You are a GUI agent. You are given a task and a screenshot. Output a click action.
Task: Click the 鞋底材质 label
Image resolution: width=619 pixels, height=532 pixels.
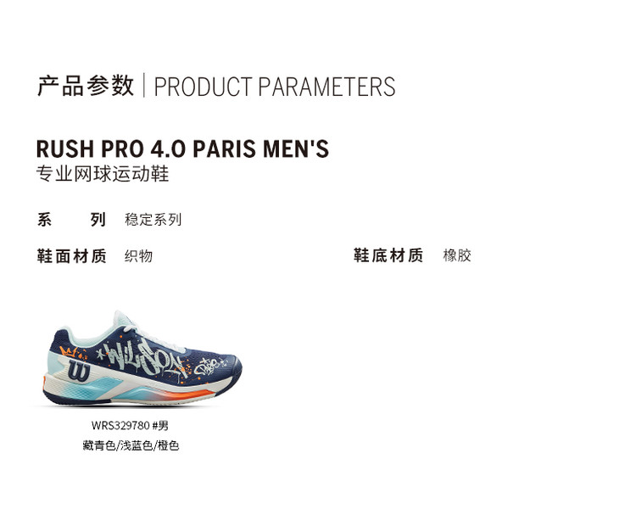(x=388, y=255)
